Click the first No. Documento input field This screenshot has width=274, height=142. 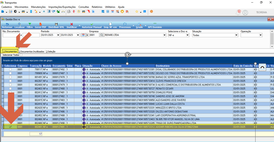11,35
